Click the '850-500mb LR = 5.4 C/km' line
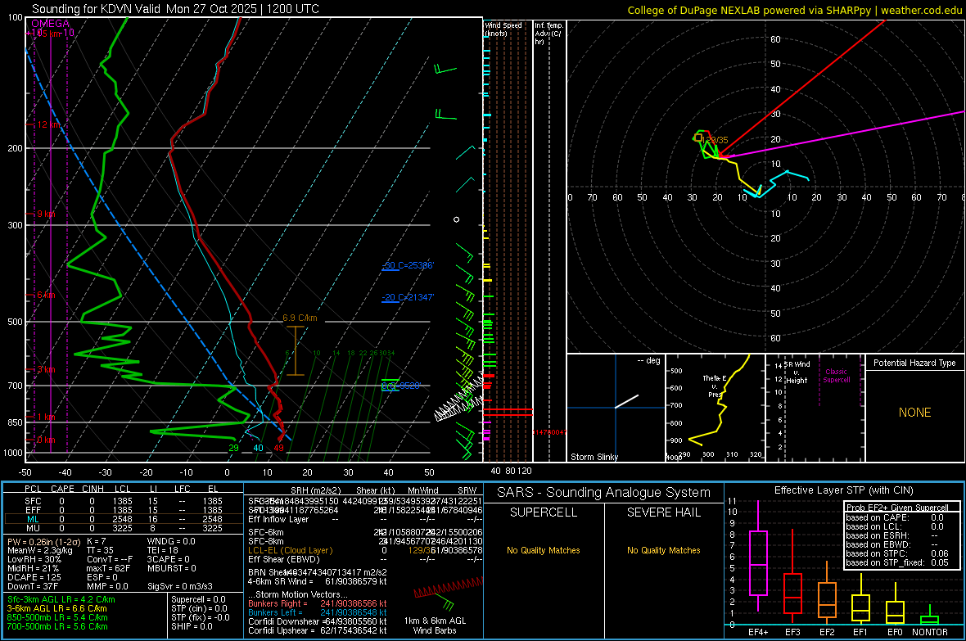The height and width of the screenshot is (641, 966). click(57, 617)
